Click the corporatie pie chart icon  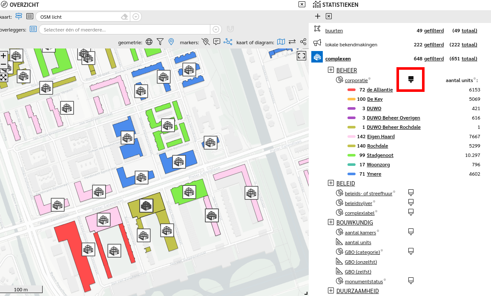tap(339, 80)
